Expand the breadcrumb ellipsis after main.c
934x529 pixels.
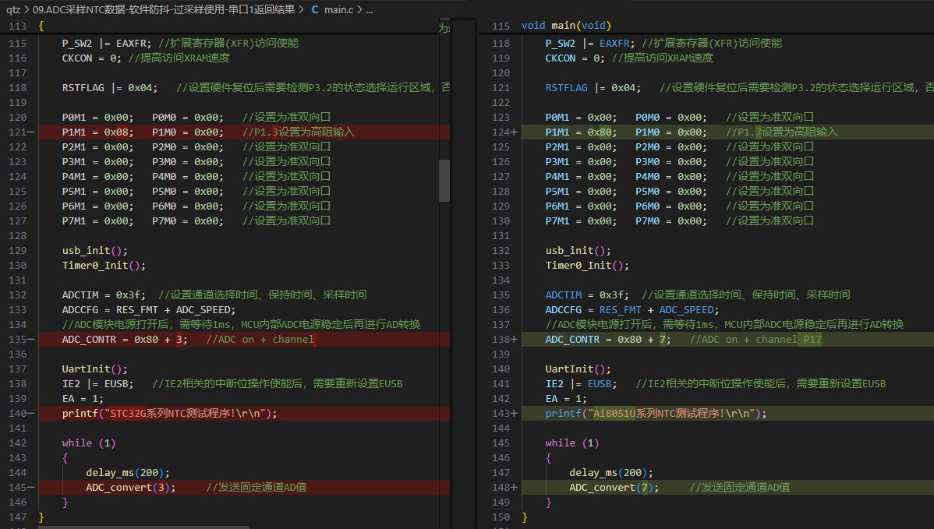tap(369, 10)
